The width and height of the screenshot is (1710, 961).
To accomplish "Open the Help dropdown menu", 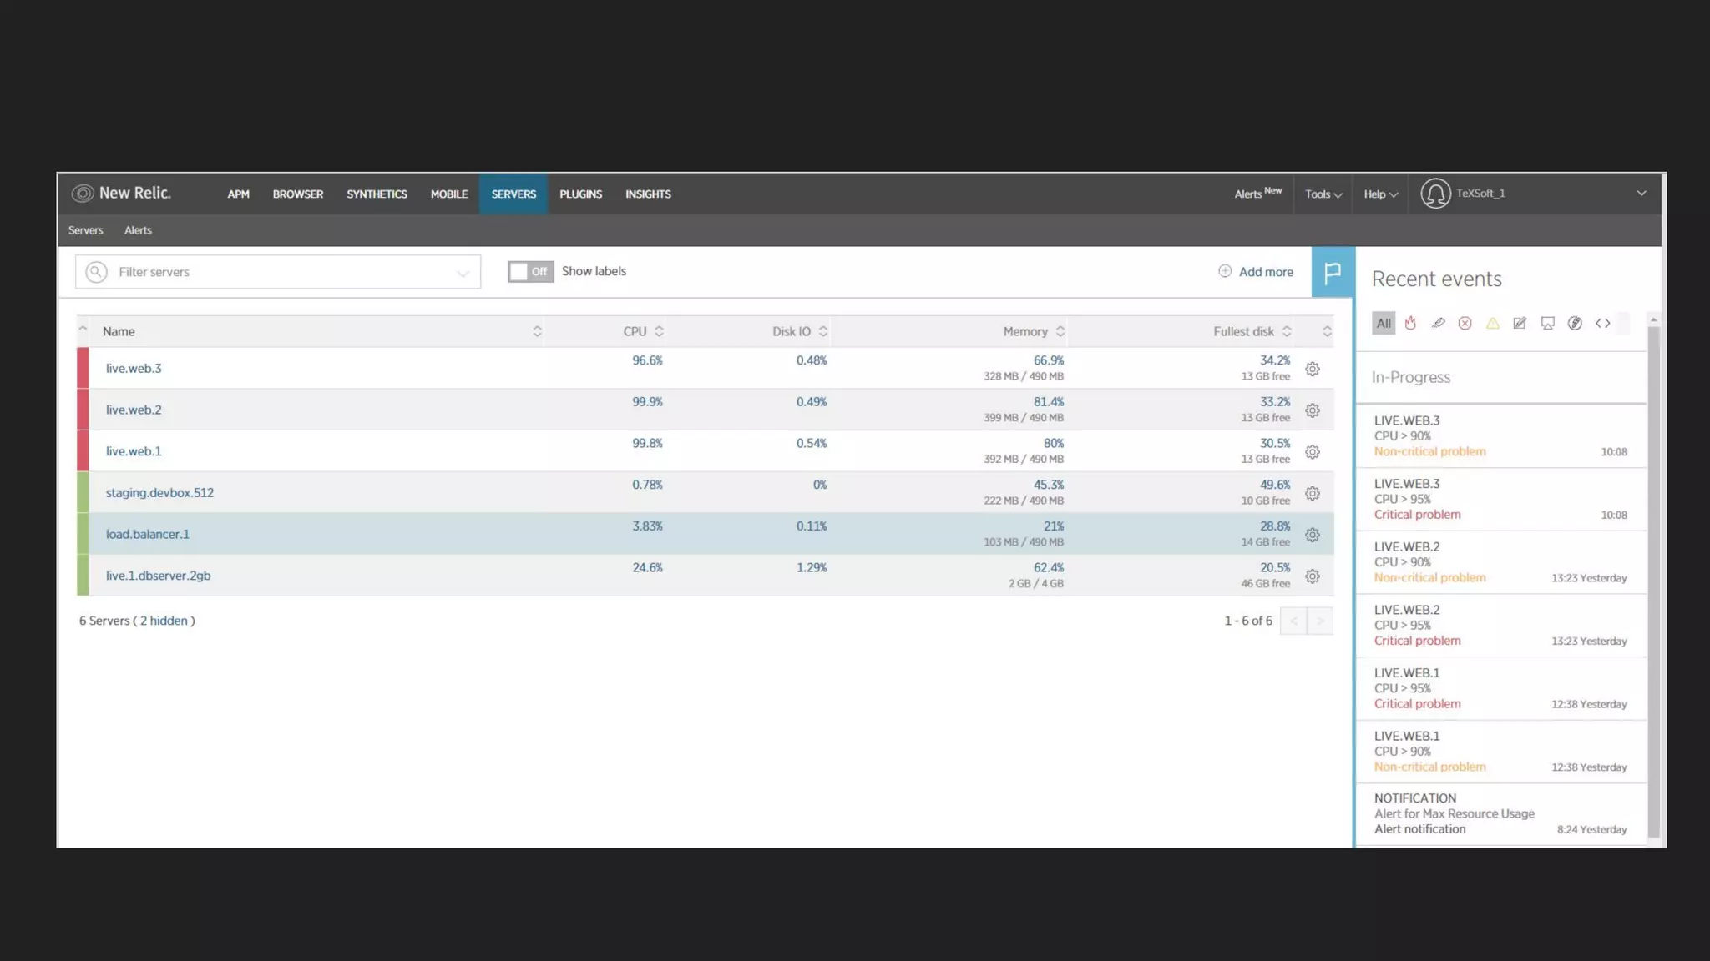I will coord(1380,194).
